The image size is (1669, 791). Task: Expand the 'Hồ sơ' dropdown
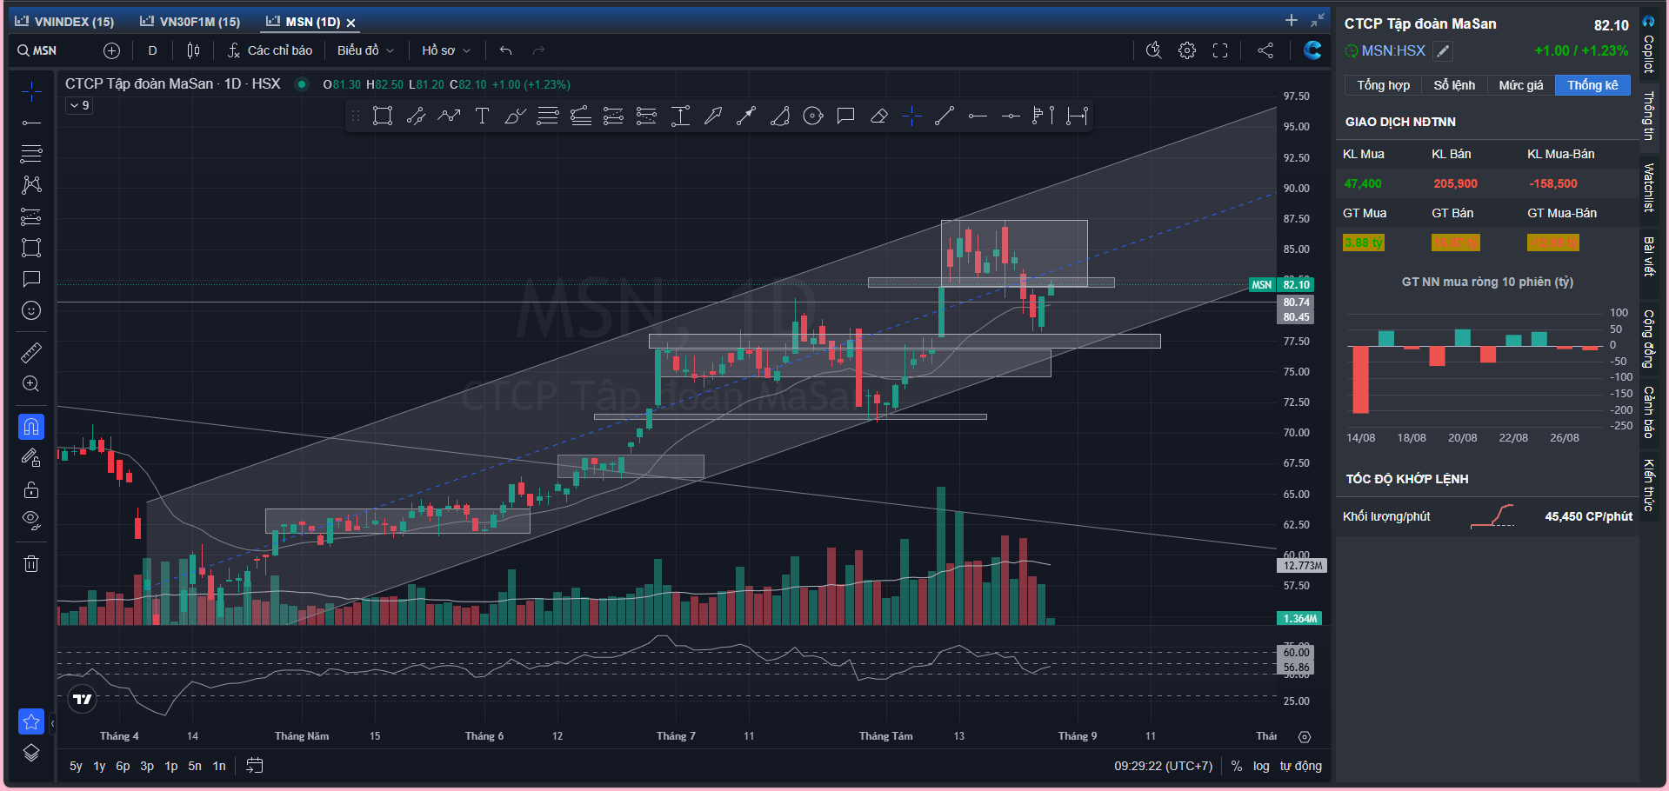coord(446,50)
